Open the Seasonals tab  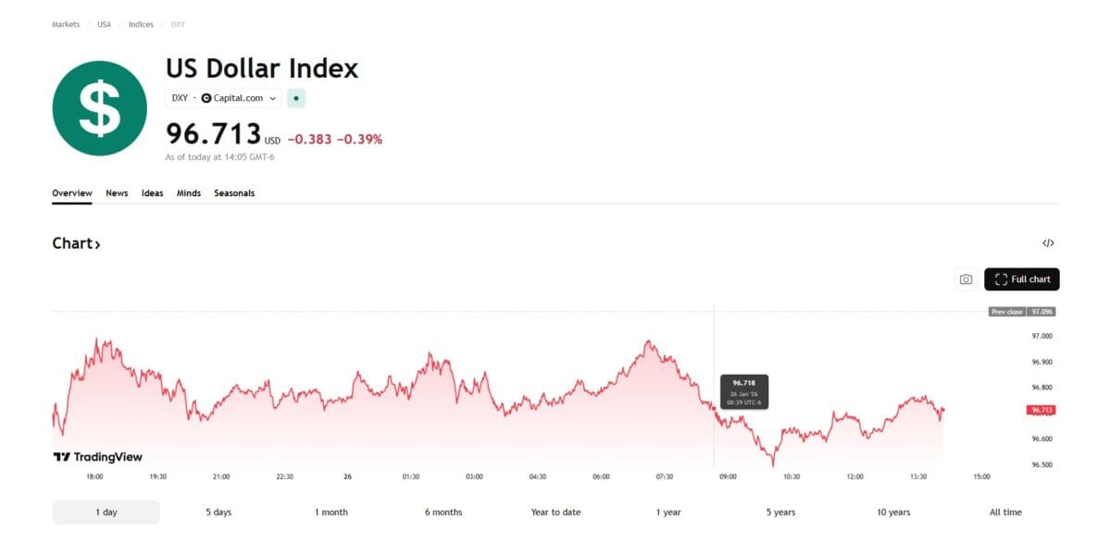[234, 193]
